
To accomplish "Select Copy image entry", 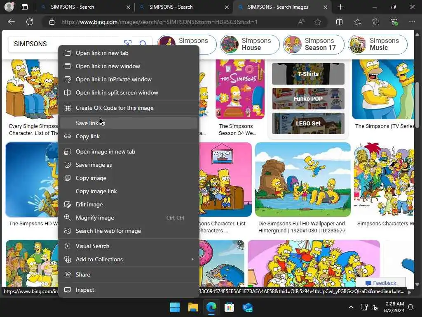I will coord(129,178).
